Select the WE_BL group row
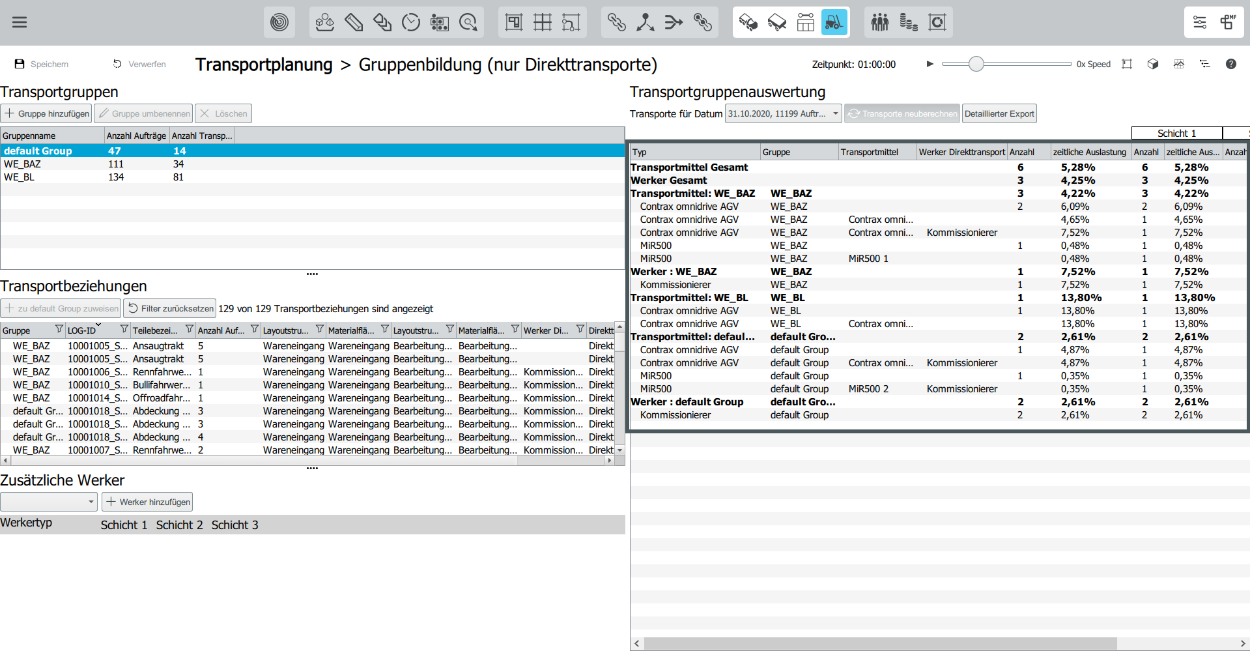This screenshot has width=1250, height=651. coord(20,177)
